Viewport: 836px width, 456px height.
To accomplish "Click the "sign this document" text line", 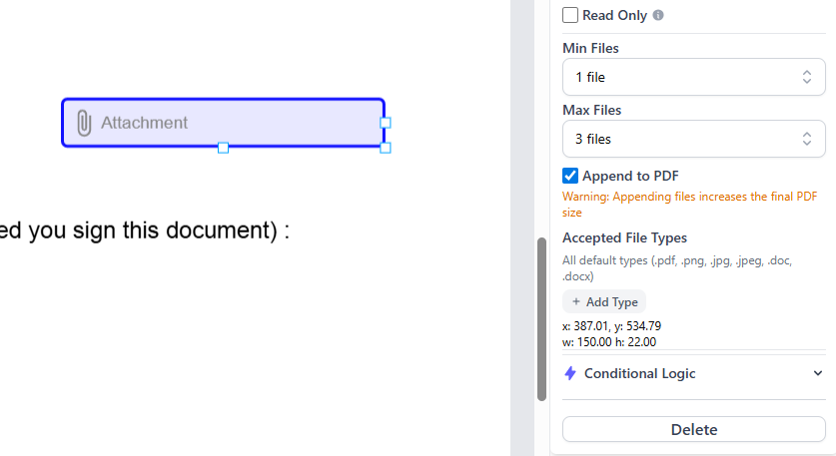I will [x=145, y=230].
